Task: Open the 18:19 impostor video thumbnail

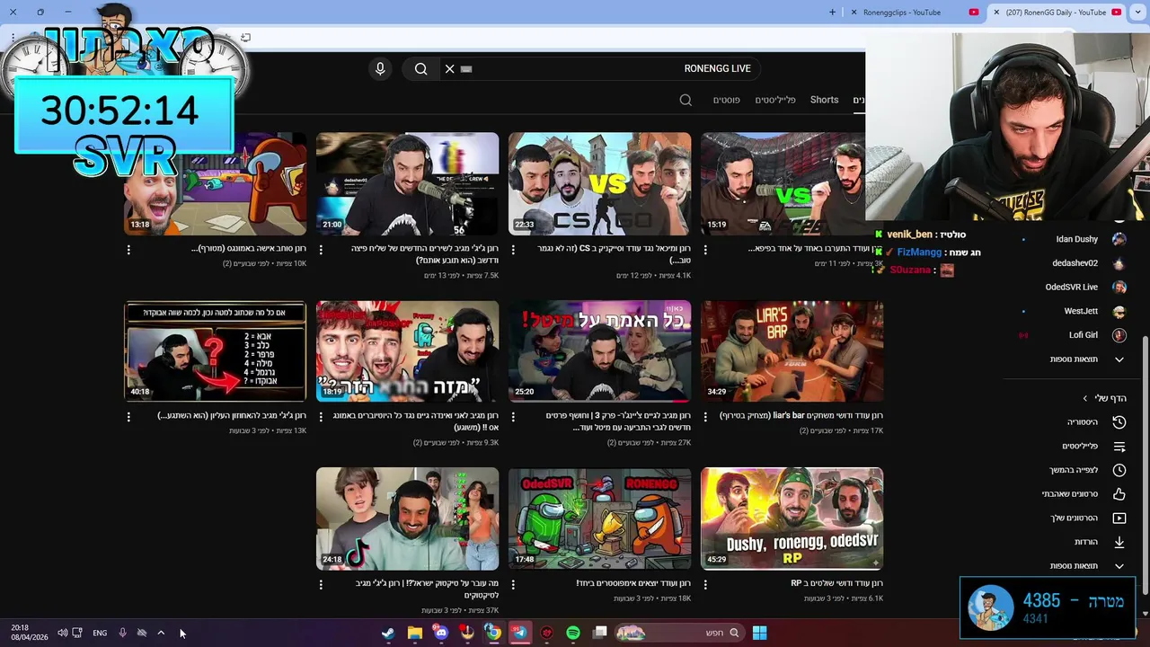Action: coord(407,351)
